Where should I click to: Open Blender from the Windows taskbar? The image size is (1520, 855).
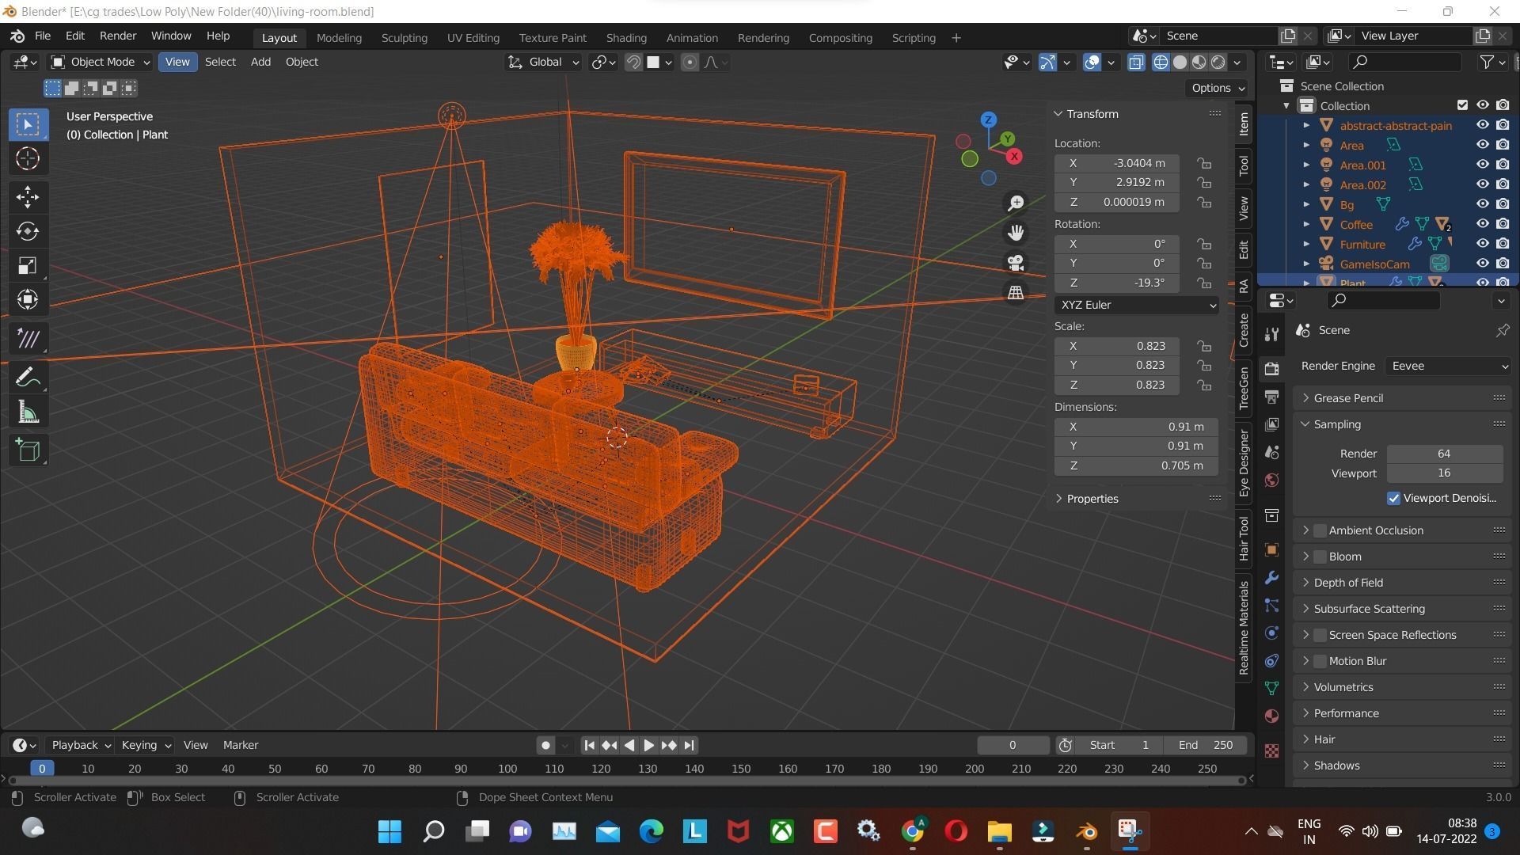tap(1086, 831)
